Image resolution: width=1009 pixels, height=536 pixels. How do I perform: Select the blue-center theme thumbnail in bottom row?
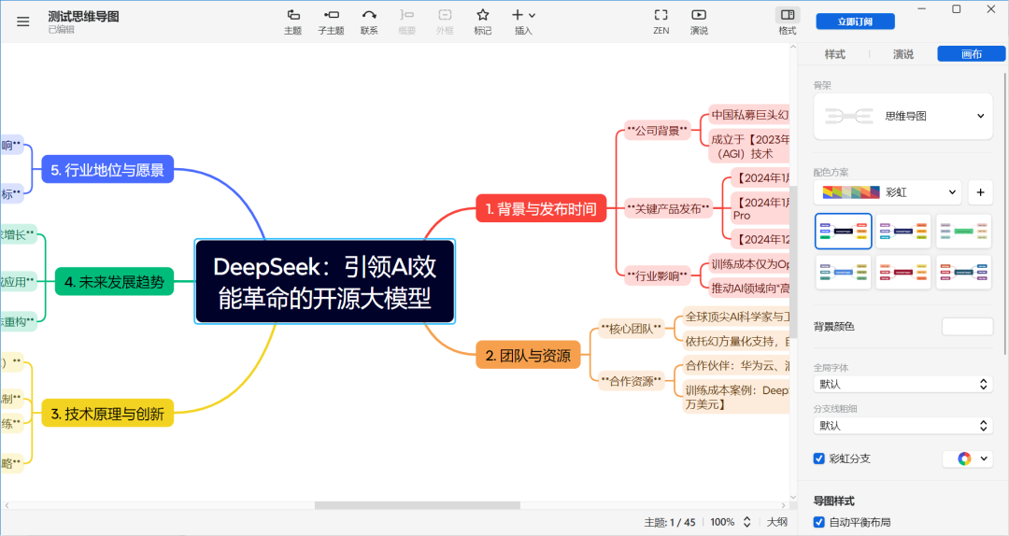843,272
